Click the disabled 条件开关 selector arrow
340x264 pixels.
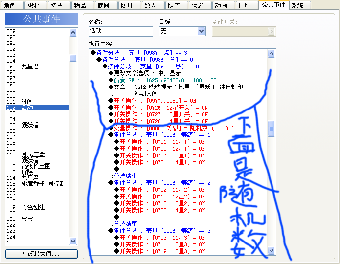(271, 31)
